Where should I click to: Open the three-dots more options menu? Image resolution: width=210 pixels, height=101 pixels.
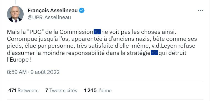pyautogui.click(x=200, y=11)
